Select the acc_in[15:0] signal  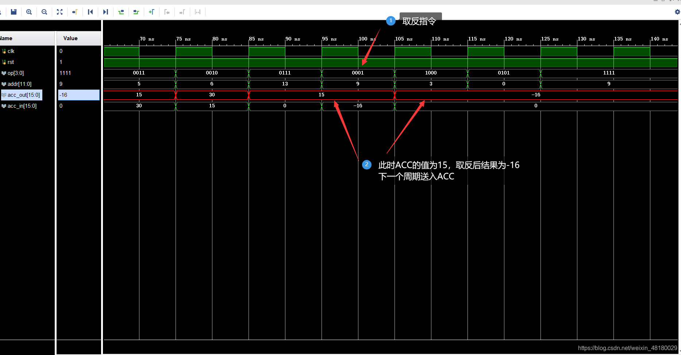coord(27,106)
